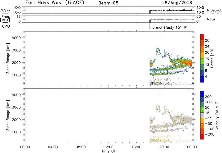Click the noise trace in the N.Sky panel
The image size is (222, 153).
(171, 10)
